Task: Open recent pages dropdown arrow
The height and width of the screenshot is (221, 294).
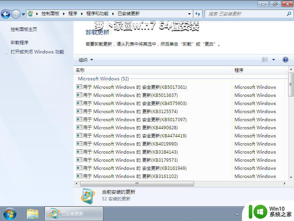Action: (x=24, y=14)
